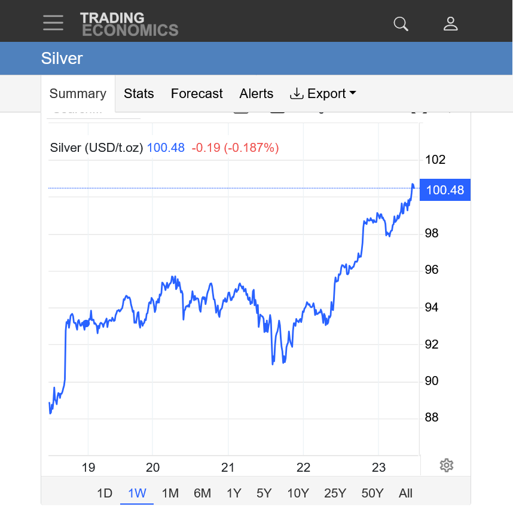
Task: Switch to the Summary tab
Action: coord(78,94)
